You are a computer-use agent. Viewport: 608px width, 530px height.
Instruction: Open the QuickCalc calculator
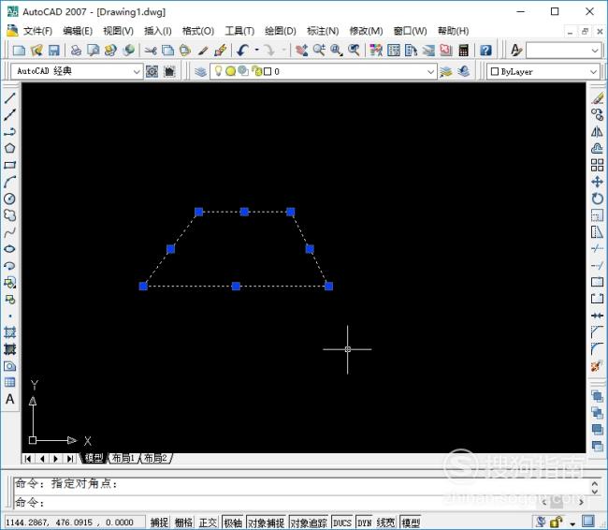point(463,50)
